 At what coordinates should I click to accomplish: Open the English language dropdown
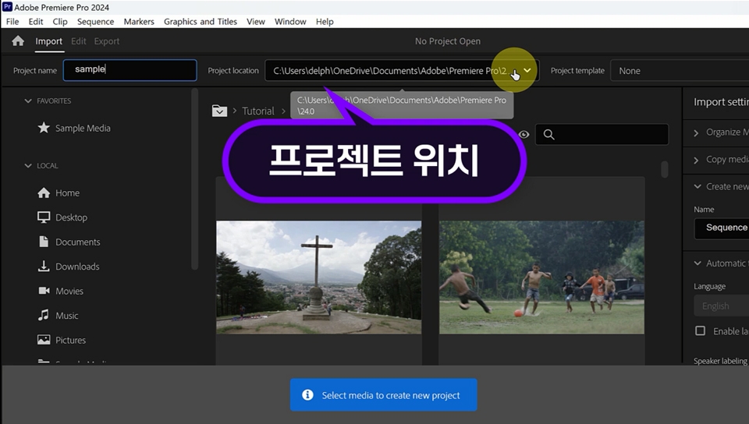coord(721,306)
